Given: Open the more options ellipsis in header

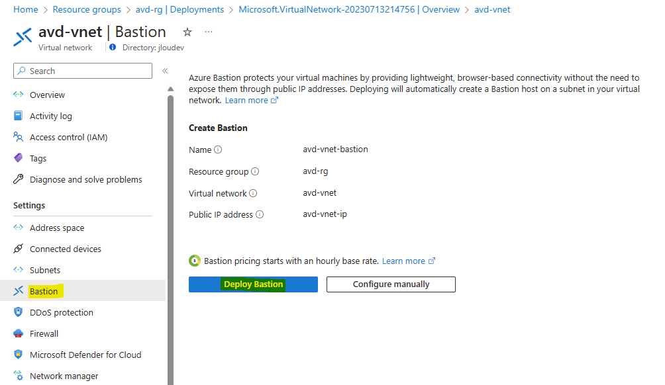Looking at the screenshot, I should 208,32.
